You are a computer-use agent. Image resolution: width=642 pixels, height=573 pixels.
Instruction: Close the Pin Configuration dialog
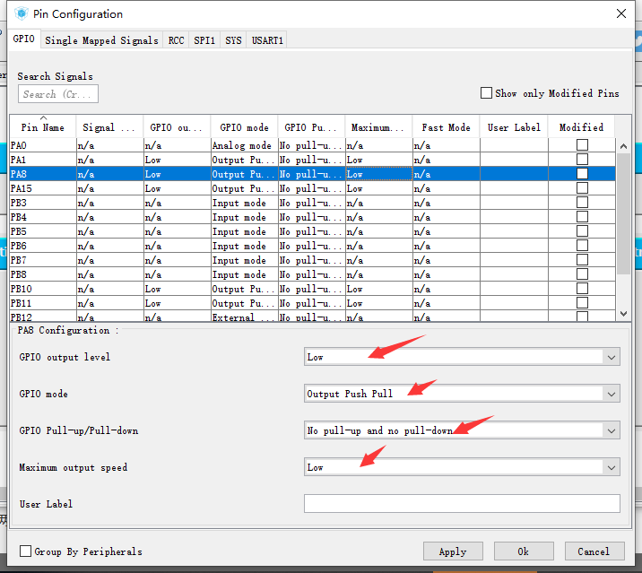point(621,13)
